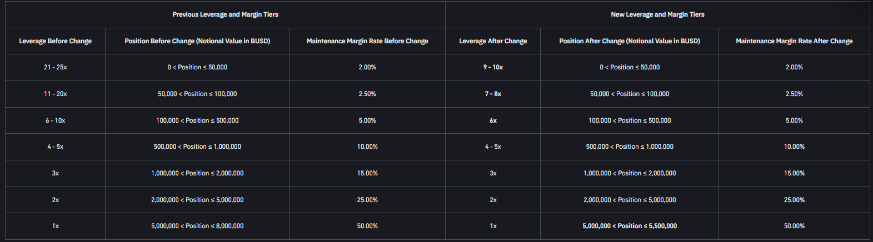Screen dimensions: 873x242
Task: Click the 25.00% rate under After Change
Action: (x=794, y=200)
